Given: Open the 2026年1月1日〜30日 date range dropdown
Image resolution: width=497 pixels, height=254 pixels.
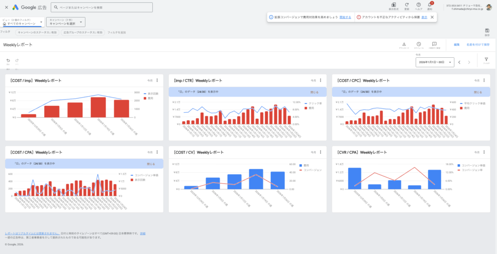Looking at the screenshot, I should coord(435,62).
